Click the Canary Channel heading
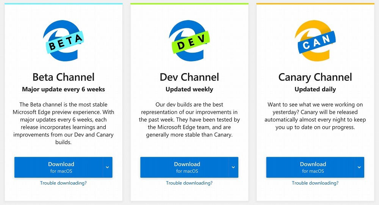This screenshot has height=205, width=379. [x=315, y=77]
